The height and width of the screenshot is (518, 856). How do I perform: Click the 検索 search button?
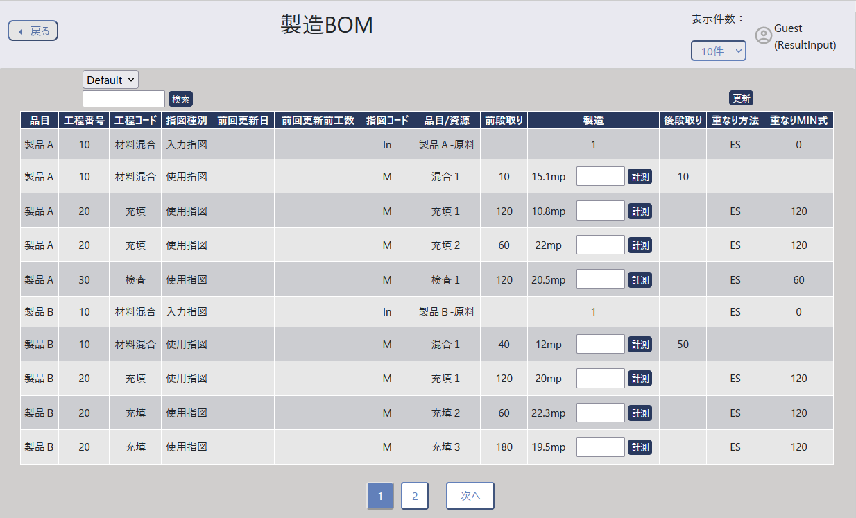[x=180, y=98]
